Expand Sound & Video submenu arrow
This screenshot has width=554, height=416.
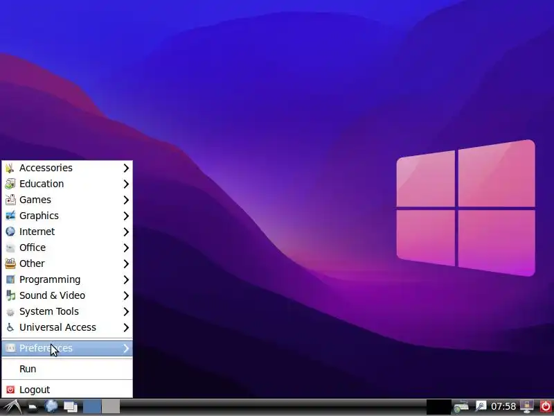126,295
